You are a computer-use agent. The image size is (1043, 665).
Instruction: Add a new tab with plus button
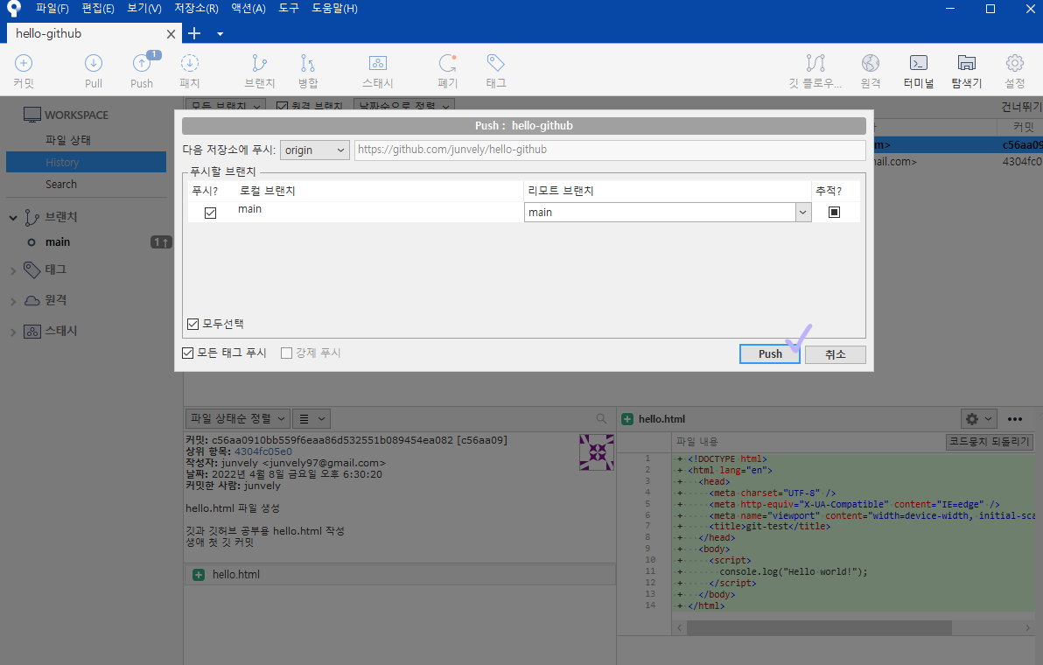[x=194, y=33]
